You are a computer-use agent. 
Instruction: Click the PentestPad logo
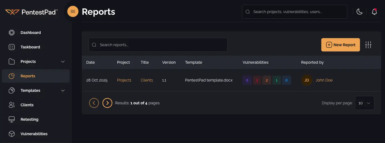click(x=31, y=12)
